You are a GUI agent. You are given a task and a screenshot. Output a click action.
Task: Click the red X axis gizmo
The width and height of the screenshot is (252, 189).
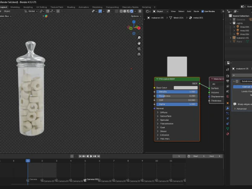pos(139,28)
